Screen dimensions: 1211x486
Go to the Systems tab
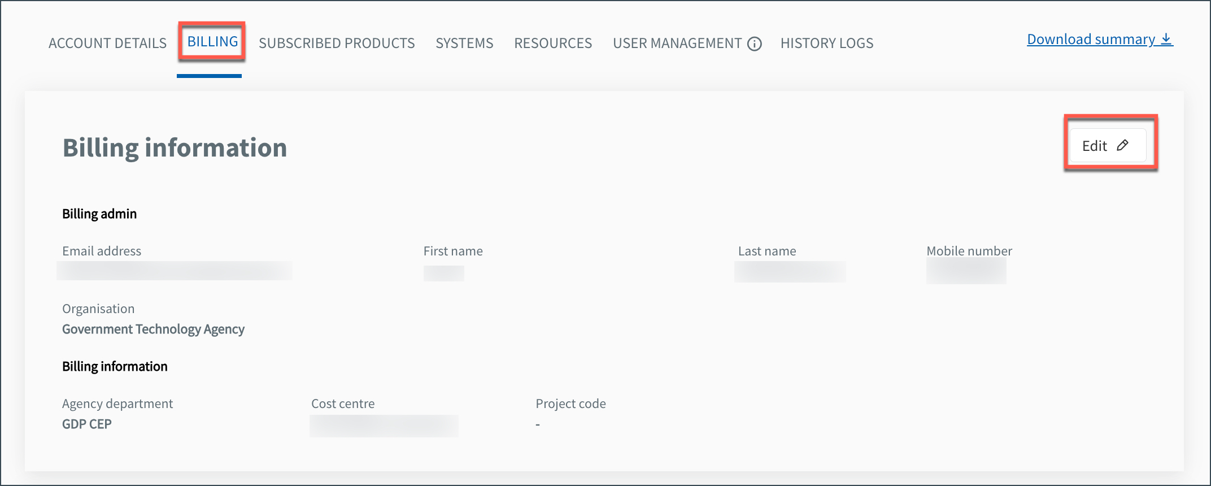[x=464, y=43]
